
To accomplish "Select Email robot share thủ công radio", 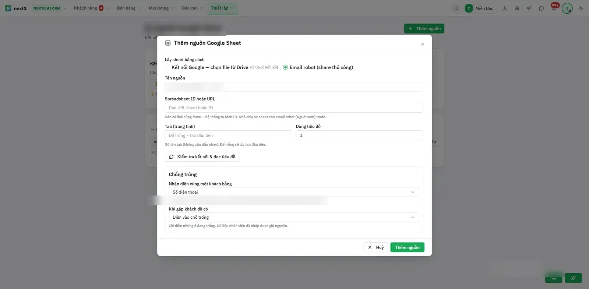I will coord(285,67).
